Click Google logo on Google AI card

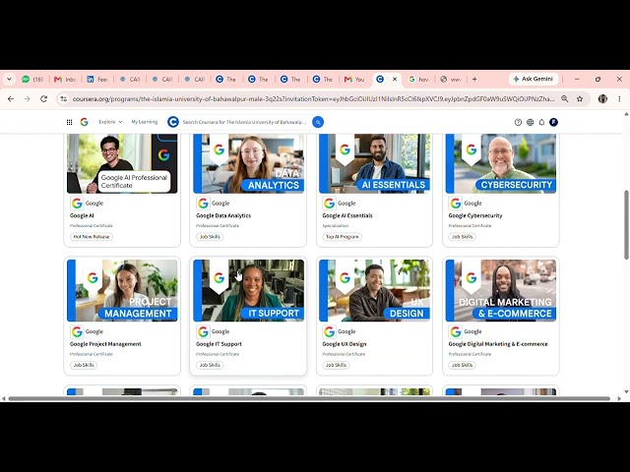pyautogui.click(x=77, y=204)
